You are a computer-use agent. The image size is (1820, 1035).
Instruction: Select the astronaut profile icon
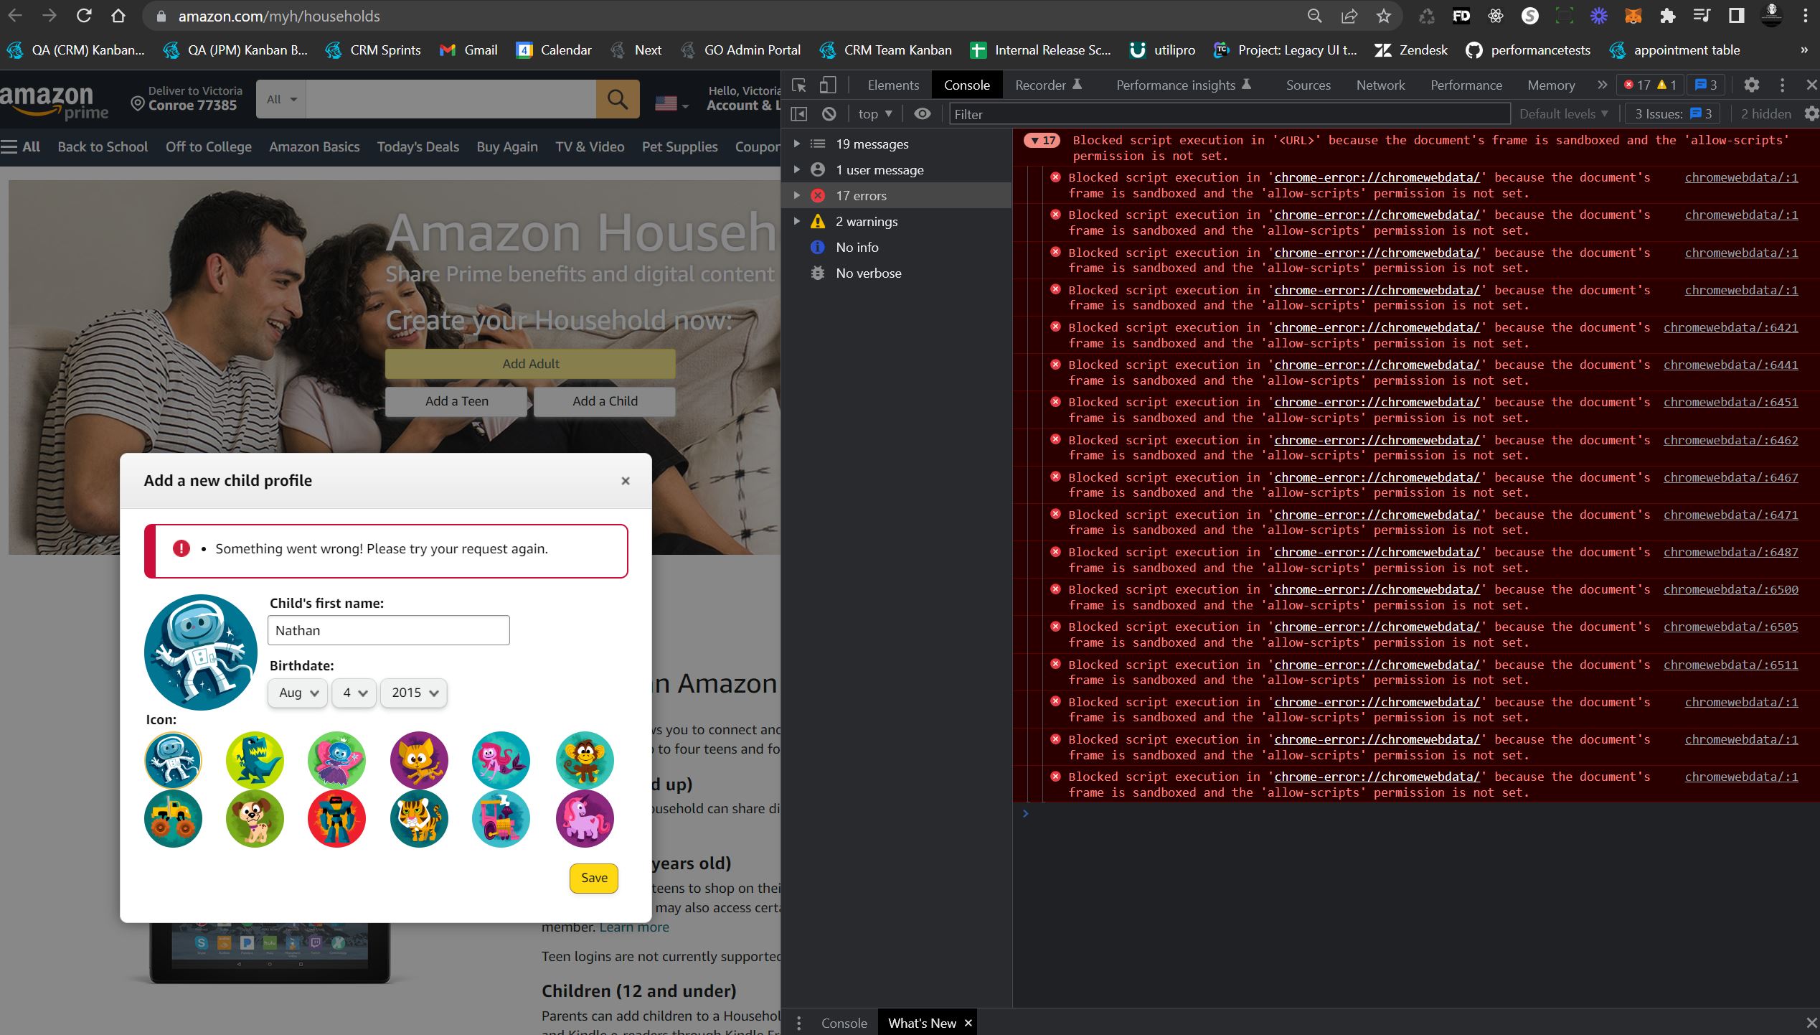[173, 760]
